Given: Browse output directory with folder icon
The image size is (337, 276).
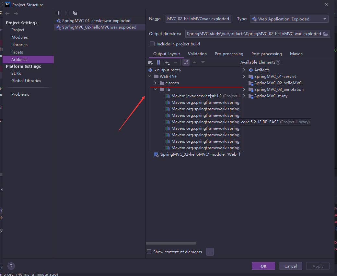Looking at the screenshot, I should coord(326,34).
